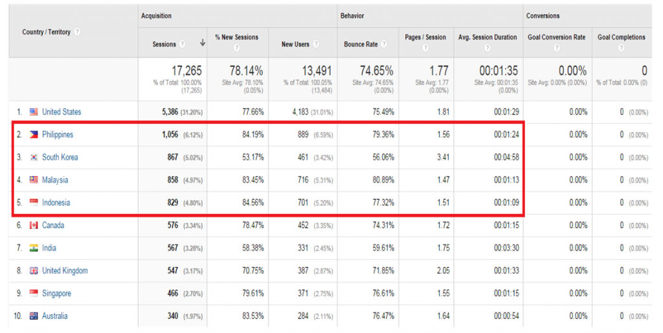This screenshot has height=333, width=663.
Task: Click help icon beside New Users
Action: tap(316, 44)
